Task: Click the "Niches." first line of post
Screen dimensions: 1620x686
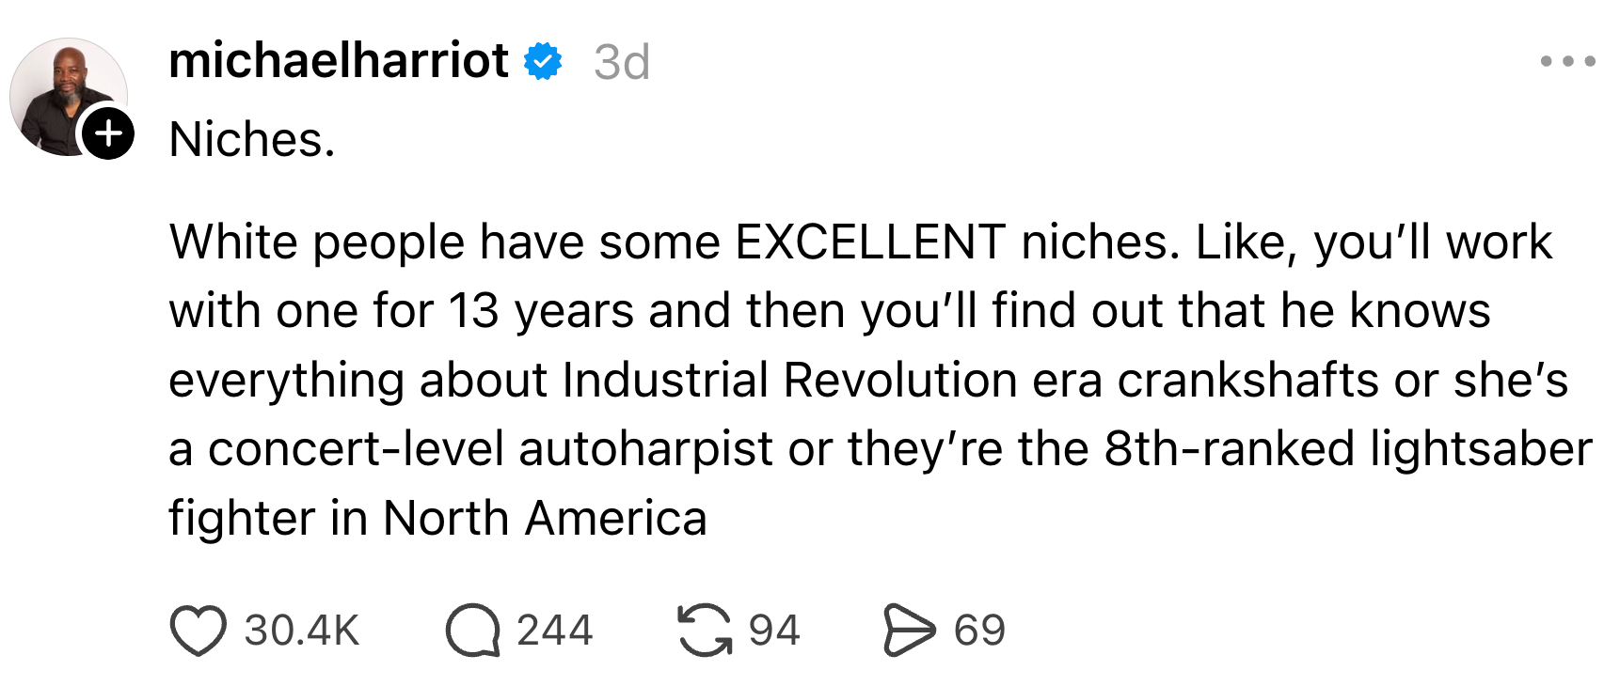Action: (x=252, y=140)
